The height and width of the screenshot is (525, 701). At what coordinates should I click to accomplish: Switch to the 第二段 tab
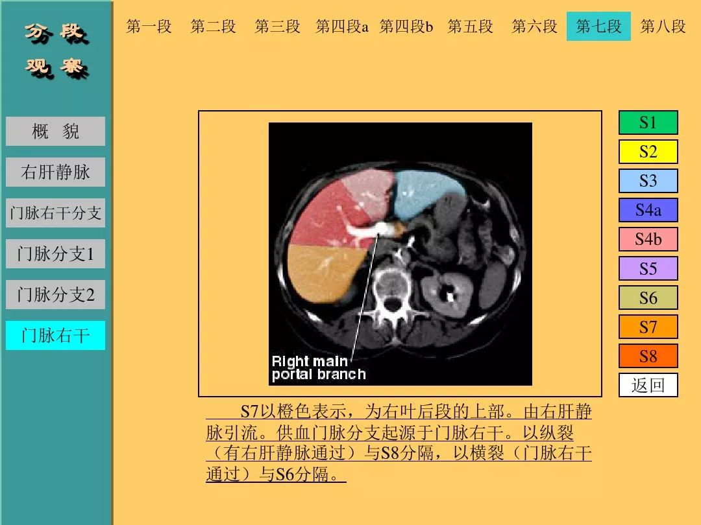(213, 27)
